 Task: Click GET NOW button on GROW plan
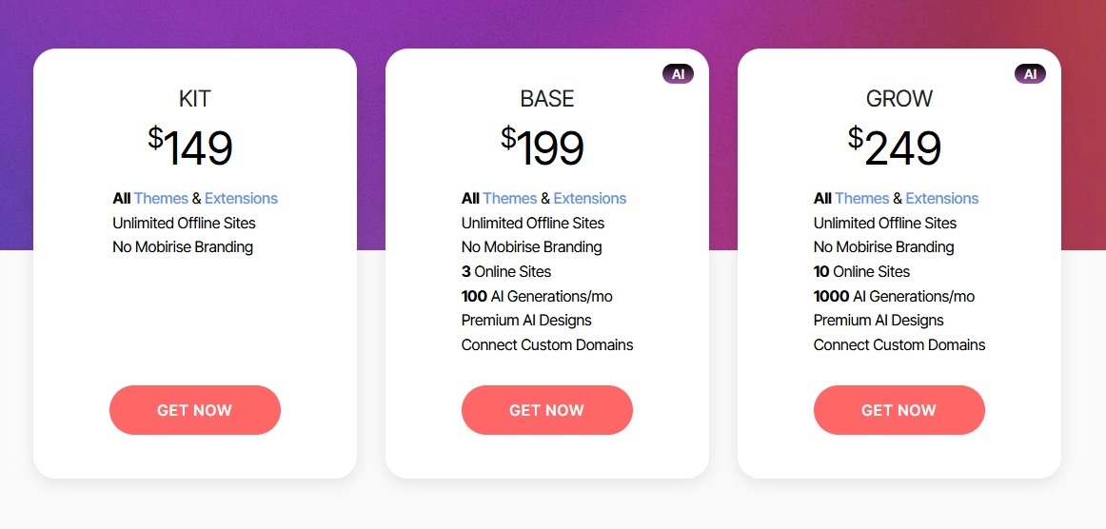(899, 410)
